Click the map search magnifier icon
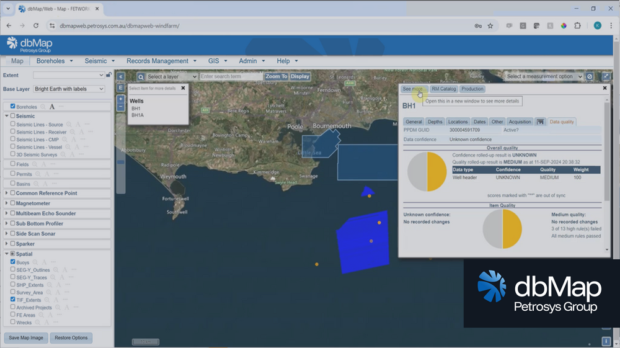The width and height of the screenshot is (620, 348). 141,77
